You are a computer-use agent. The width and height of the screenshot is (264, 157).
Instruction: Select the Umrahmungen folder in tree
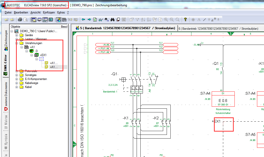[34, 43]
